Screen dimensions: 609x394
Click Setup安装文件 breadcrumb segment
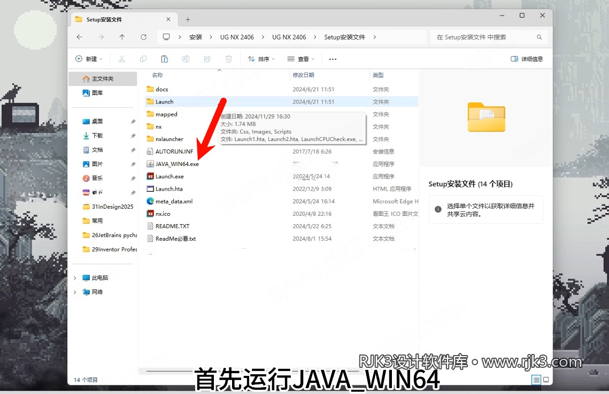344,37
